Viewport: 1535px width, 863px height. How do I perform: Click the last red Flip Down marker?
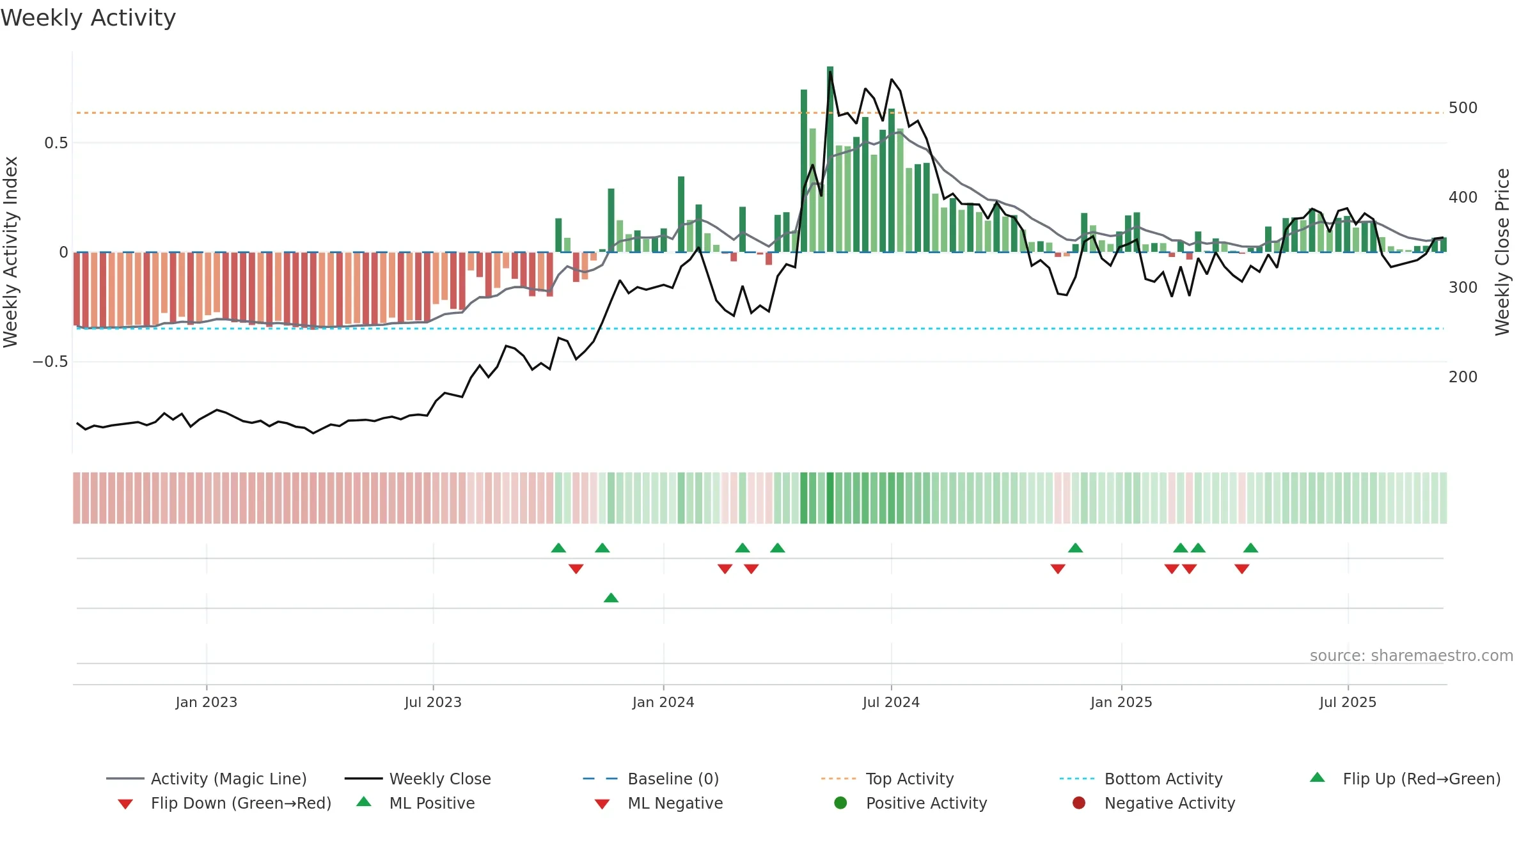(x=1242, y=569)
